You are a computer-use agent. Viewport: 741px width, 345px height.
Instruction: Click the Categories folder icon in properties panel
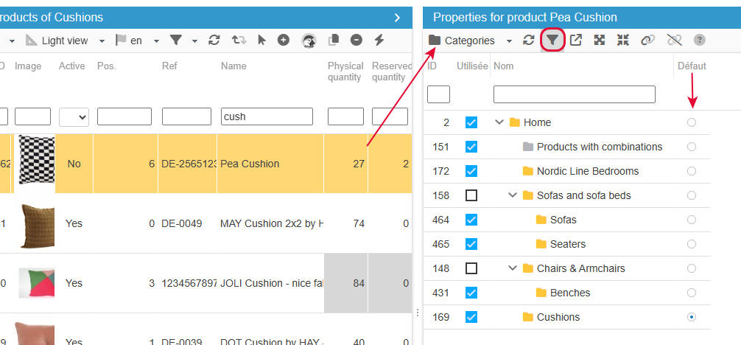435,41
